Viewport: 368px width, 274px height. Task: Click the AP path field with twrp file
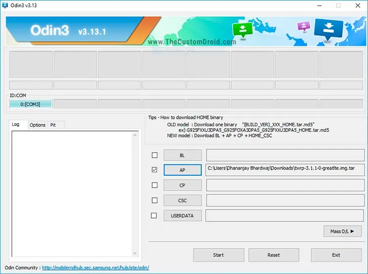[x=285, y=170]
